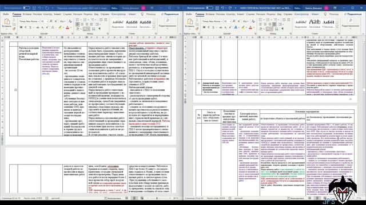Decrease font size in right window ribbon
This screenshot has height=205, width=366.
(x=239, y=22)
